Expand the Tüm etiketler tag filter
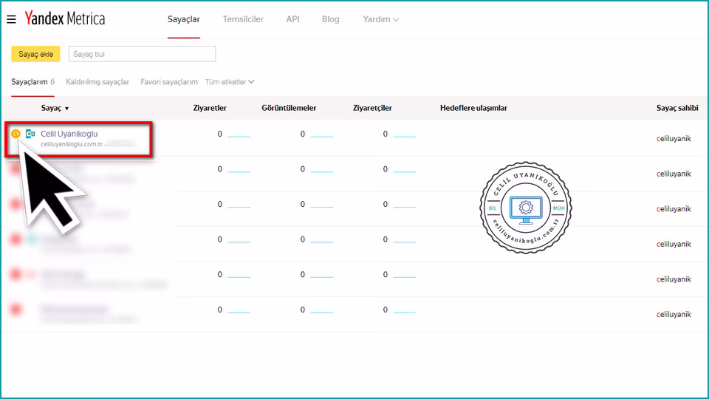The image size is (709, 399). 230,82
